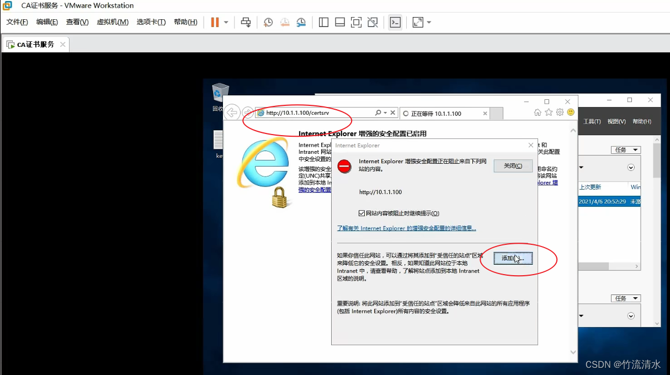Open VMware's 帮助(H) menu
The image size is (670, 375).
(x=185, y=22)
